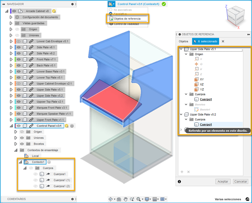Click the Contexto1 assembly context icon
This screenshot has height=203, width=252.
coord(26,162)
